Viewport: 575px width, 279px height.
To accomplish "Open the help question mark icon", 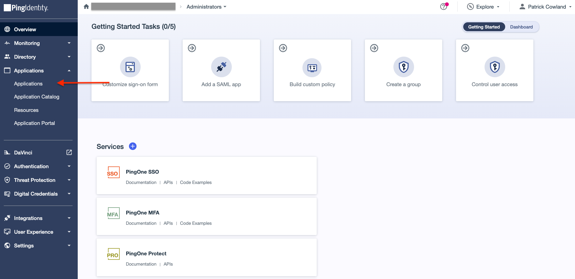I will point(444,7).
